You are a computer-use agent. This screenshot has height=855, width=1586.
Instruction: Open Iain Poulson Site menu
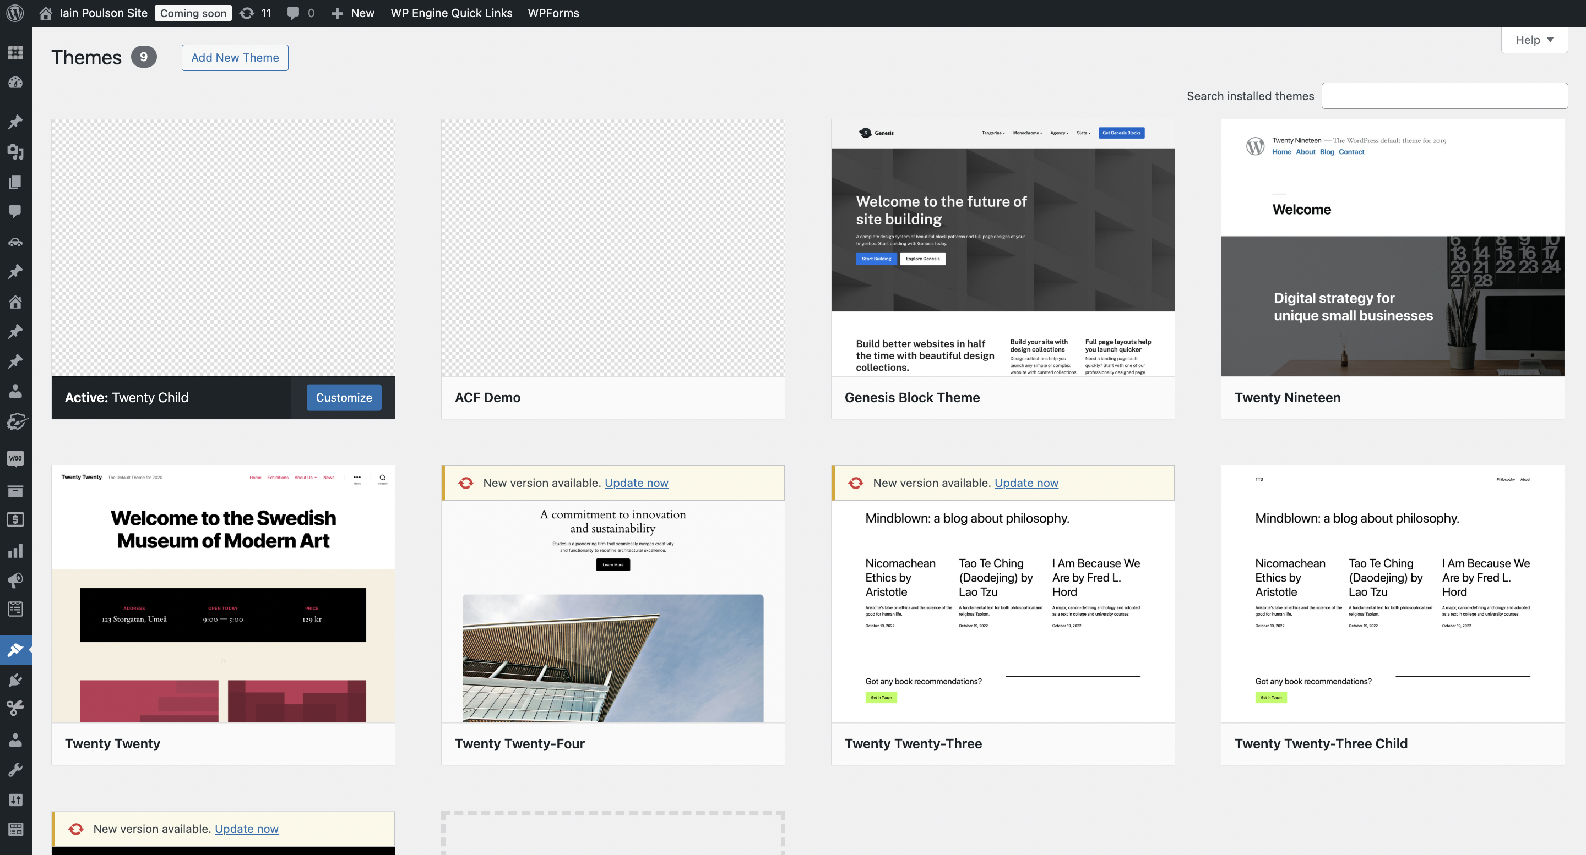(104, 13)
